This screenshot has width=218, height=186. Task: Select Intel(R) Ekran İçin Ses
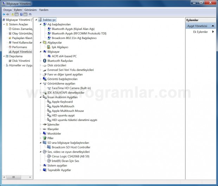[x=65, y=161]
